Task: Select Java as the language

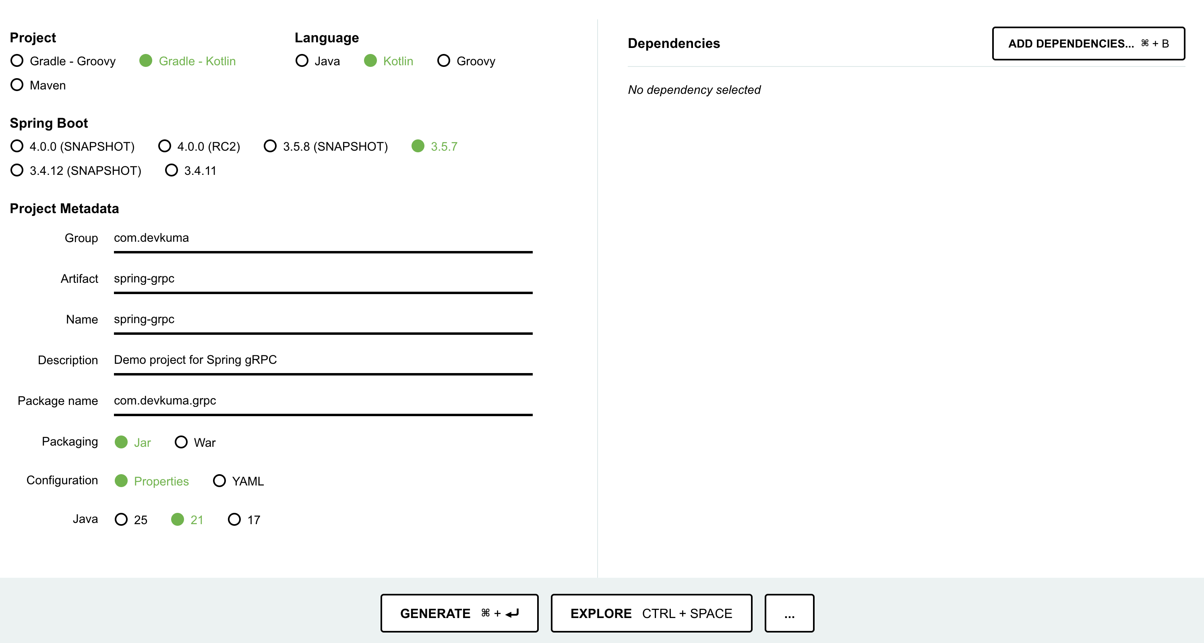Action: 302,61
